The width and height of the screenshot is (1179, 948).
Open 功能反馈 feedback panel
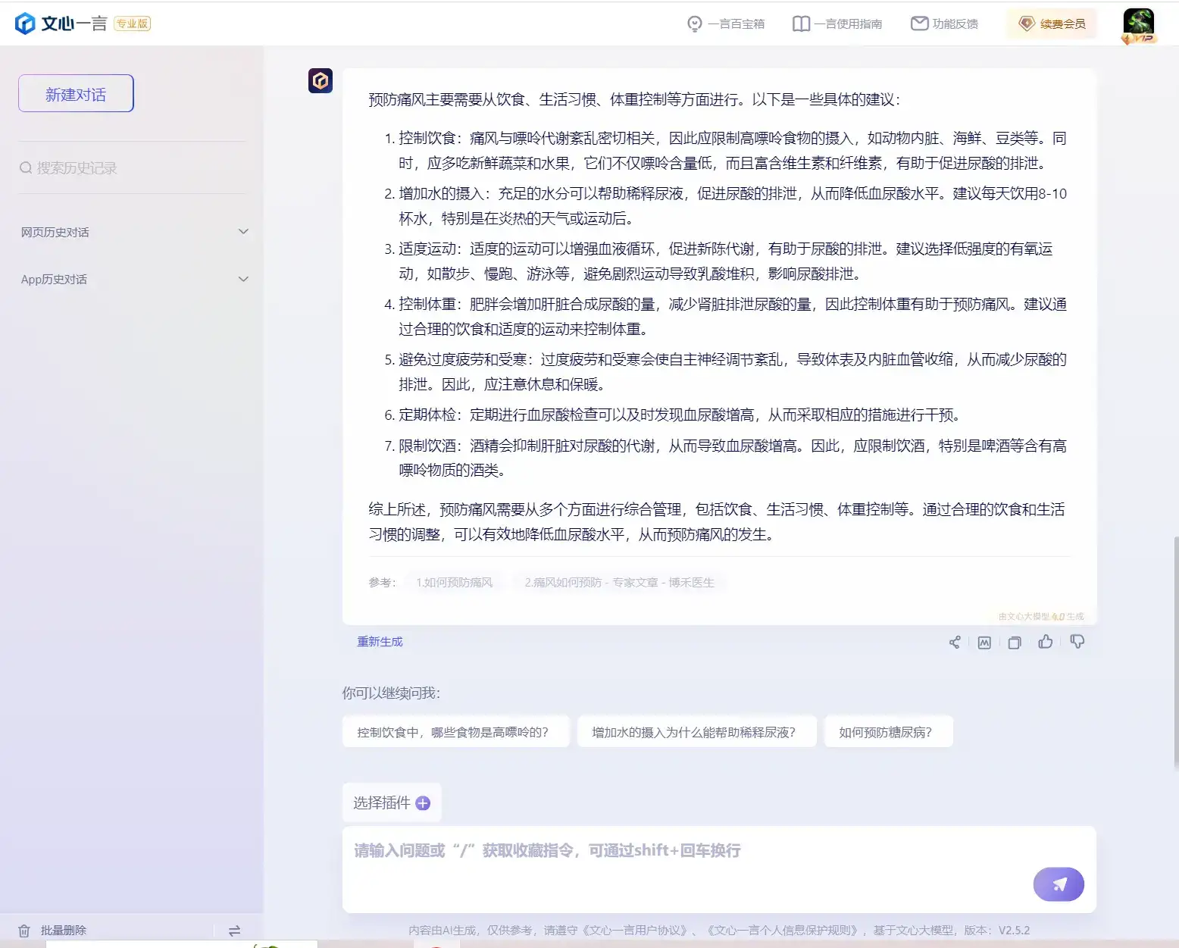[943, 23]
